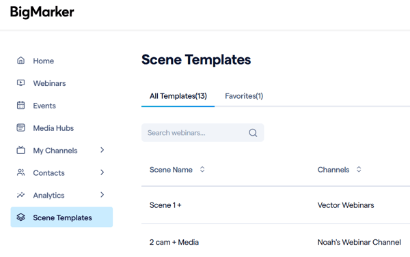This screenshot has height=257, width=410.
Task: Click the Analytics chart icon
Action: (21, 195)
